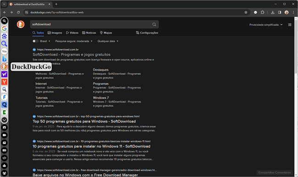Image resolution: width=298 pixels, height=177 pixels.
Task: View site information icon in address bar
Action: point(27,12)
